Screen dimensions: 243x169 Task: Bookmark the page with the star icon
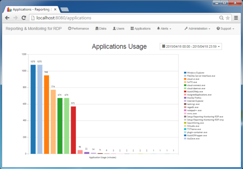click(228, 18)
